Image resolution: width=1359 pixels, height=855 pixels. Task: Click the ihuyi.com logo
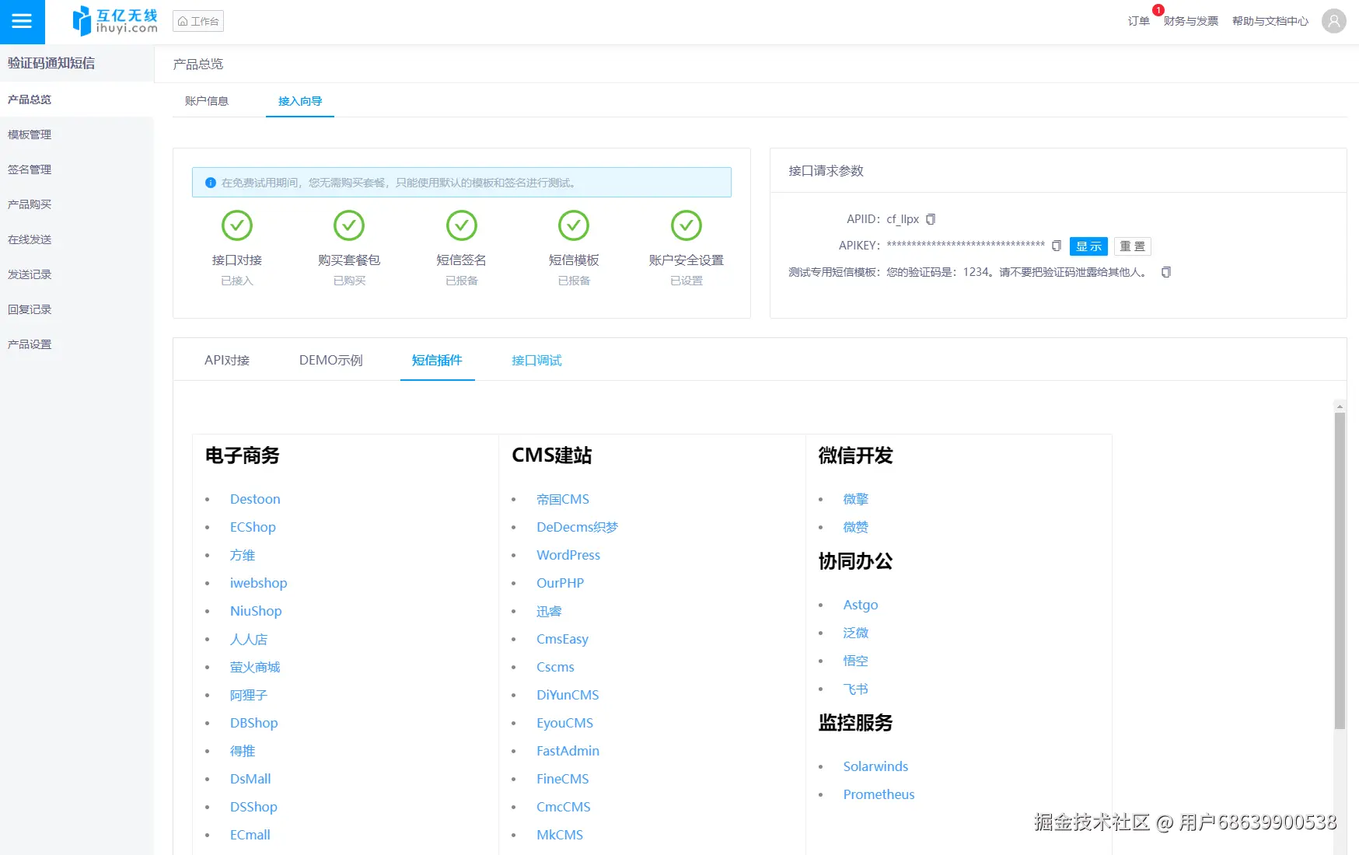114,22
